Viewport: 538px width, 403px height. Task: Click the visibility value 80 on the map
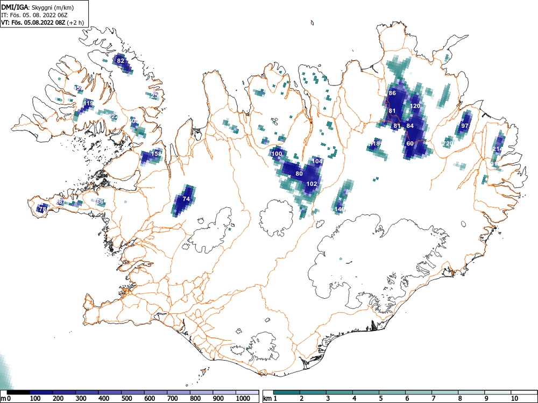click(x=299, y=174)
